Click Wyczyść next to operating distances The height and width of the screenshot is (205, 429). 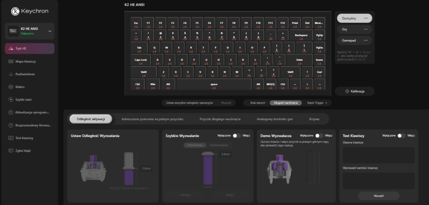(226, 103)
